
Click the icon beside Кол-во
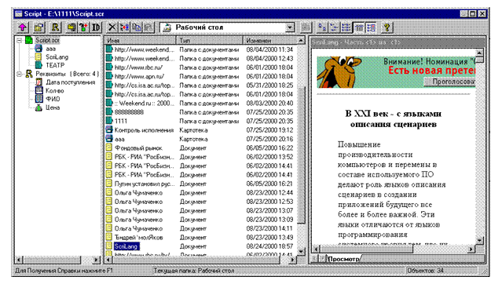(x=38, y=90)
